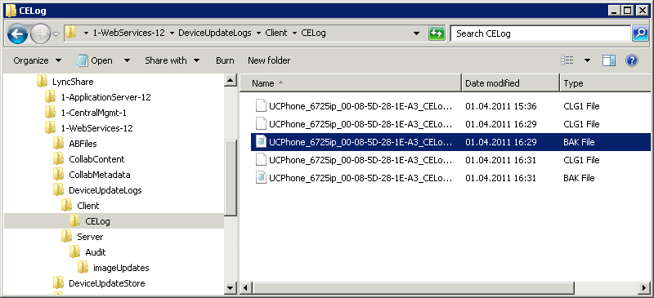Select ABFiles folder in tree
The width and height of the screenshot is (654, 298).
(83, 144)
